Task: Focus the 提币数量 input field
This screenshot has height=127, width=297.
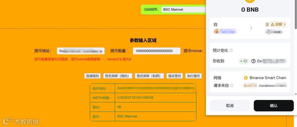Action: [156, 51]
